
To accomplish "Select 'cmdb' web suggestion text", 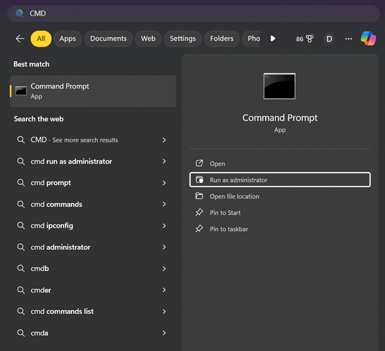I will coord(39,268).
